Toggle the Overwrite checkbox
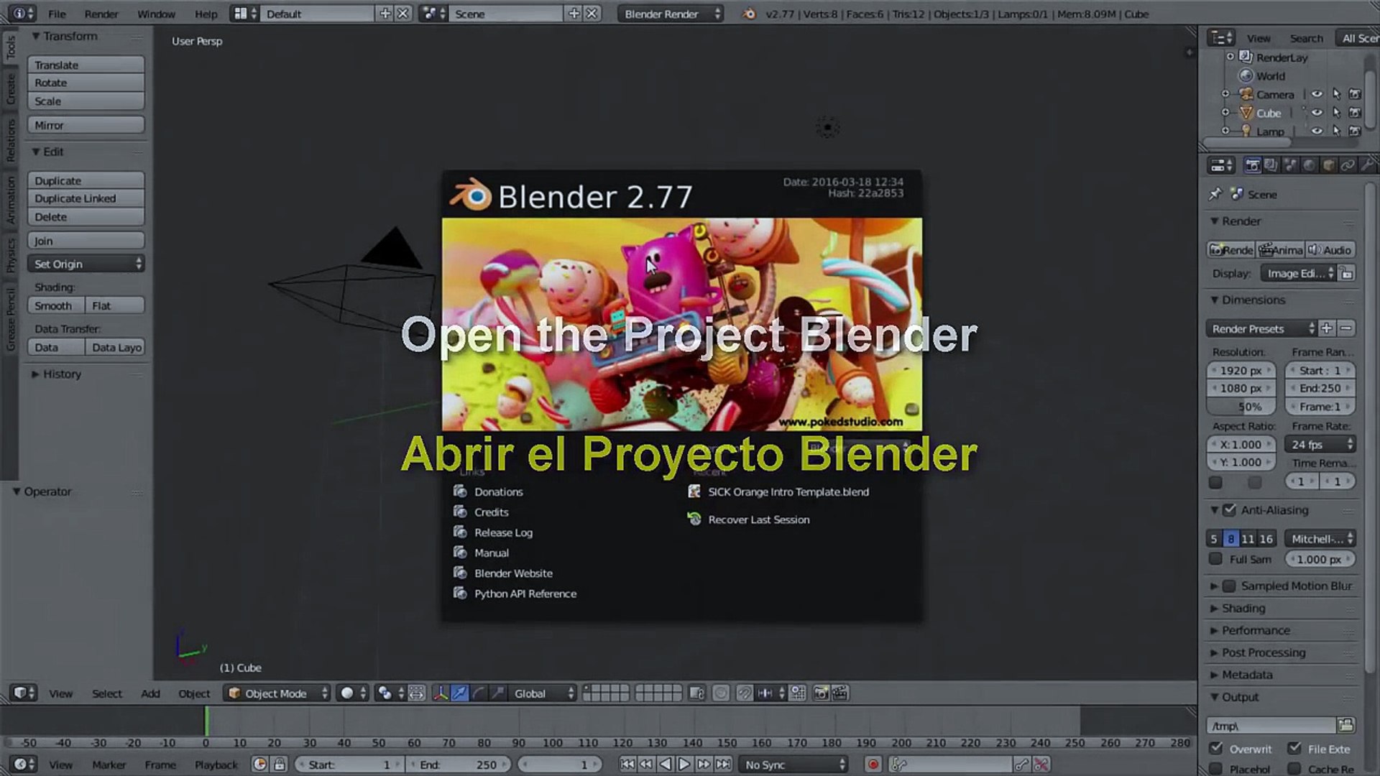The height and width of the screenshot is (776, 1380). tap(1216, 749)
